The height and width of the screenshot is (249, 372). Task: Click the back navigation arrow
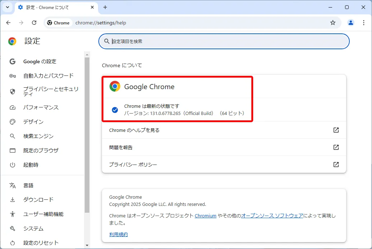8,23
